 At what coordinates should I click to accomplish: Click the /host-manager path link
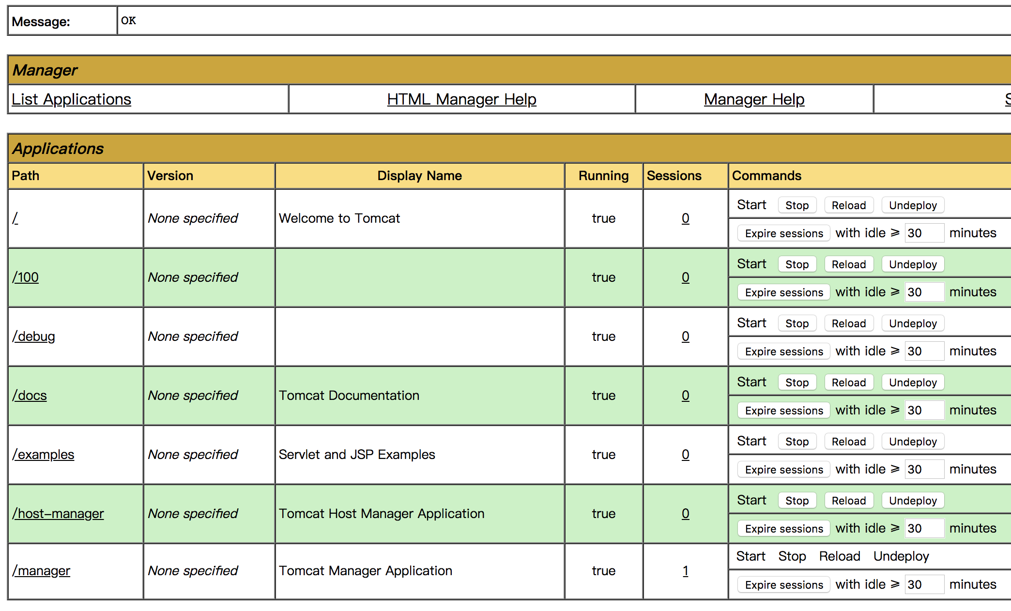click(x=58, y=514)
